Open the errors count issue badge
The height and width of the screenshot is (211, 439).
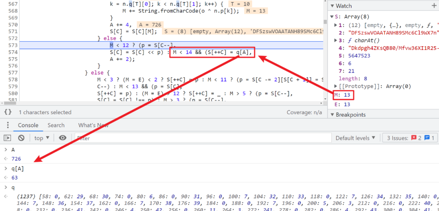pos(416,138)
